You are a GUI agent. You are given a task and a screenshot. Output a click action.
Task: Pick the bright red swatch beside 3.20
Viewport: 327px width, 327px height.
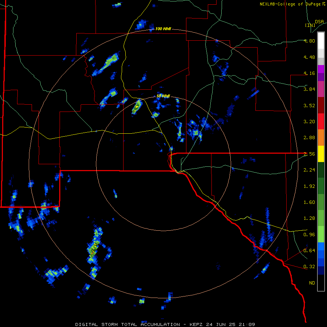(x=321, y=121)
